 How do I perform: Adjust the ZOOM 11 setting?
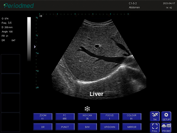click(x=43, y=117)
